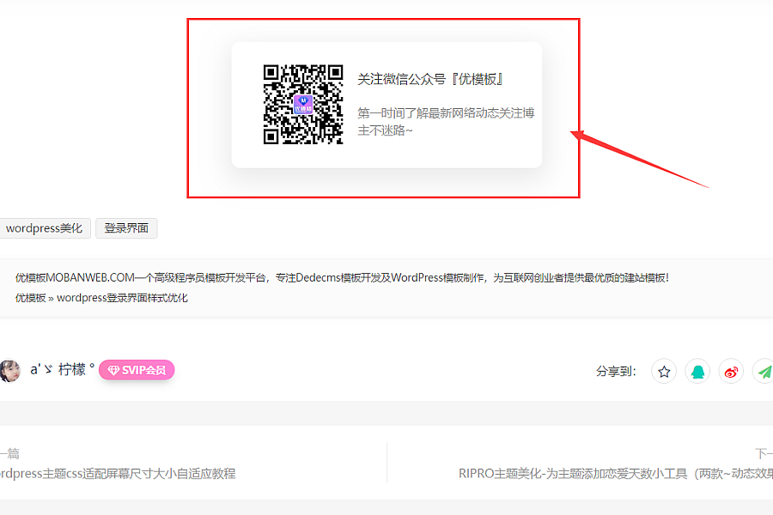Click the pink SVIP会员 badge
Viewport: 773px width, 515px height.
tap(137, 370)
